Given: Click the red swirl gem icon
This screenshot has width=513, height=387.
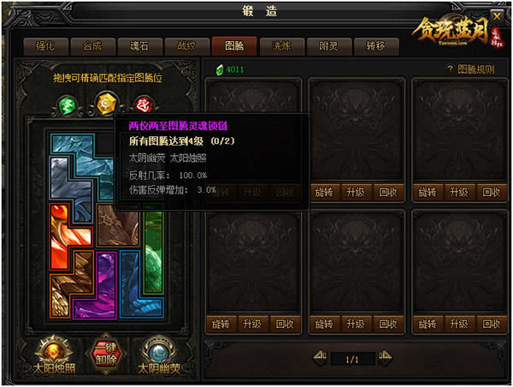Looking at the screenshot, I should click(x=144, y=104).
